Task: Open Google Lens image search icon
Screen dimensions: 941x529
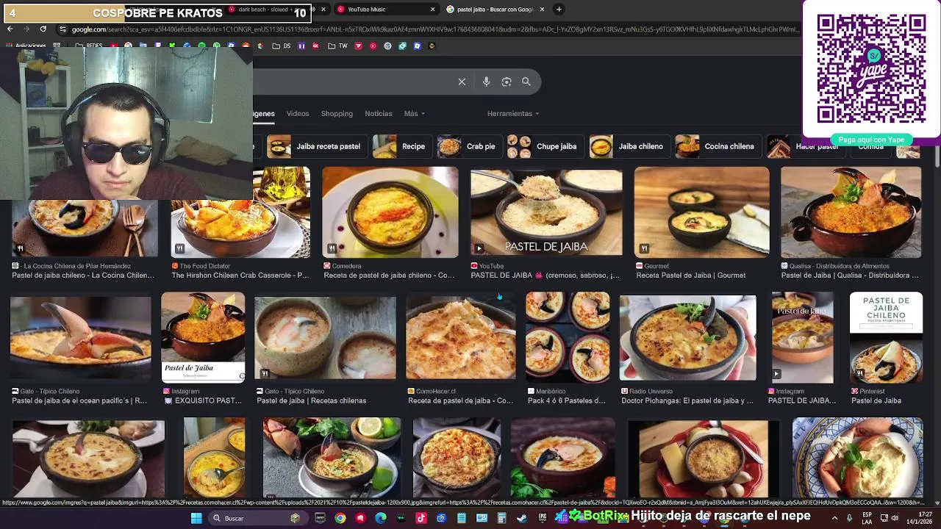Action: (x=507, y=82)
